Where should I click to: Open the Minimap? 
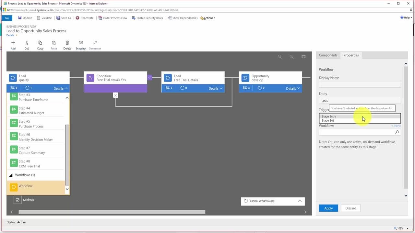[x=18, y=200]
